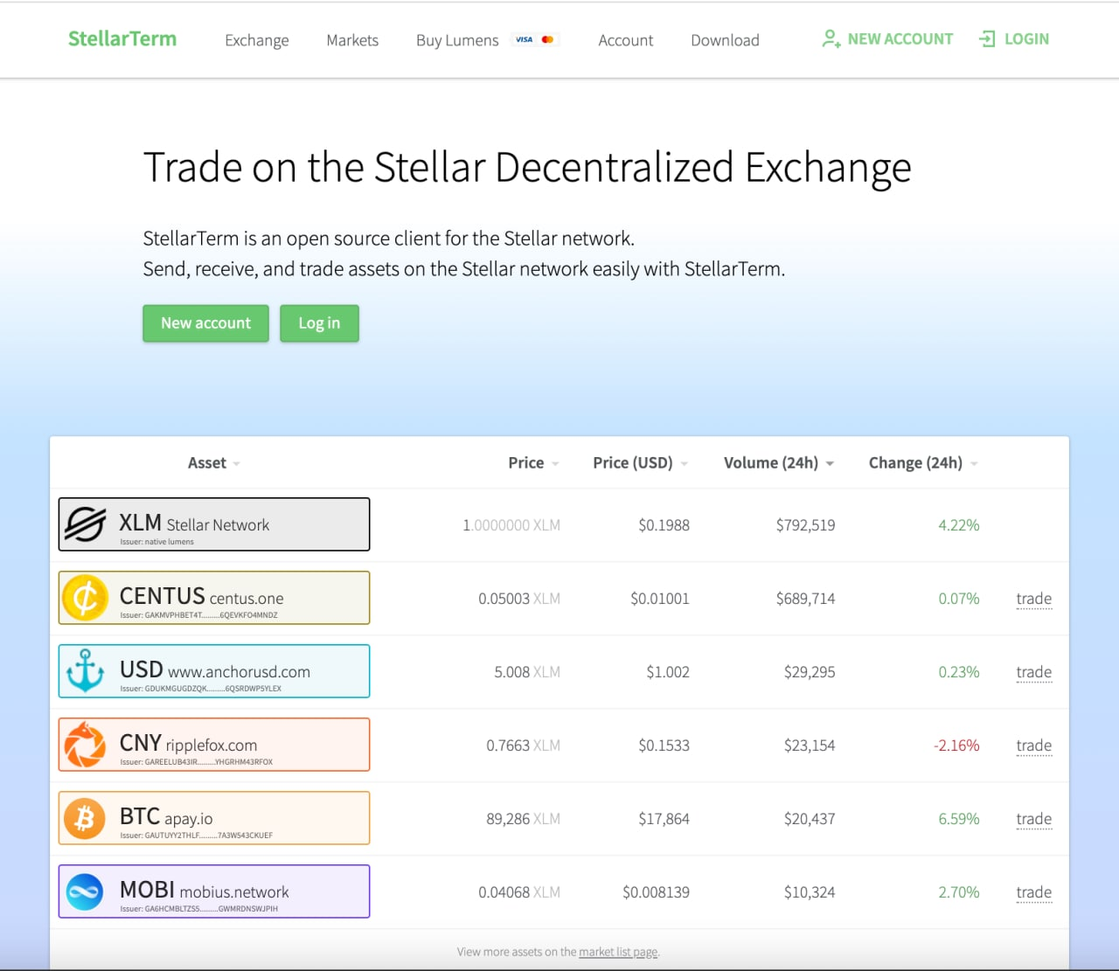The width and height of the screenshot is (1119, 971).
Task: Open the Exchange menu item
Action: [x=256, y=40]
